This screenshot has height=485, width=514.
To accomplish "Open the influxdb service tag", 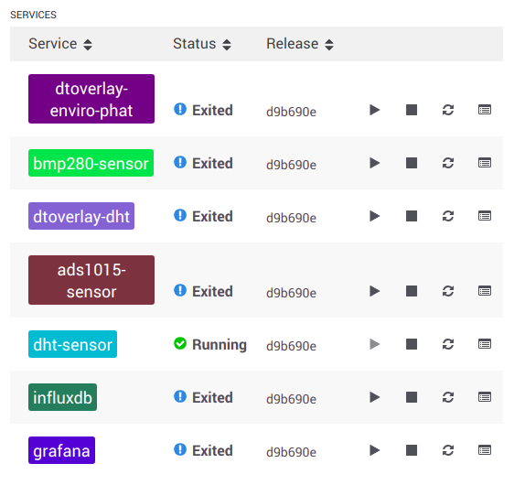I will [x=62, y=397].
